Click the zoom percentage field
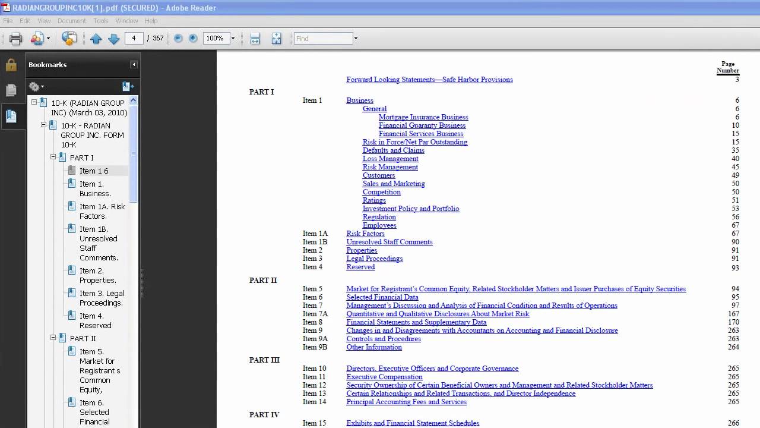This screenshot has height=428, width=760. [216, 38]
